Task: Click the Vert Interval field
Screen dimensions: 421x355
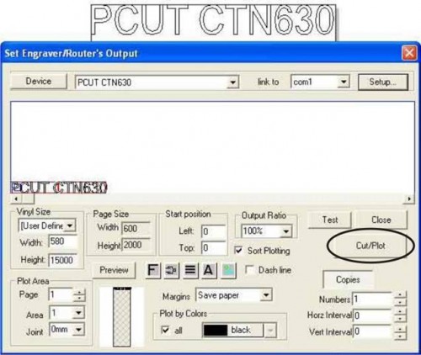Action: (373, 331)
